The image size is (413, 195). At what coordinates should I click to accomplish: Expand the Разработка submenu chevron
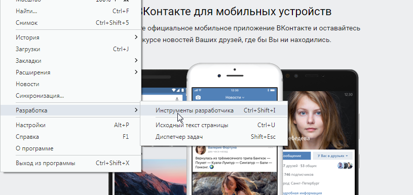[136, 110]
